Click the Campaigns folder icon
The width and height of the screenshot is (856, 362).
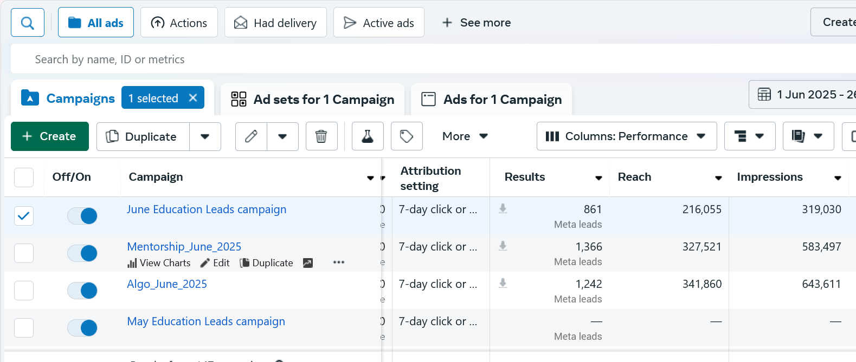pos(30,98)
